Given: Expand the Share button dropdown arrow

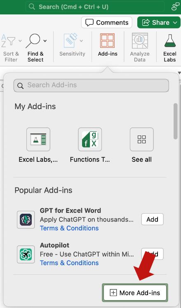Looking at the screenshot, I should 175,23.
